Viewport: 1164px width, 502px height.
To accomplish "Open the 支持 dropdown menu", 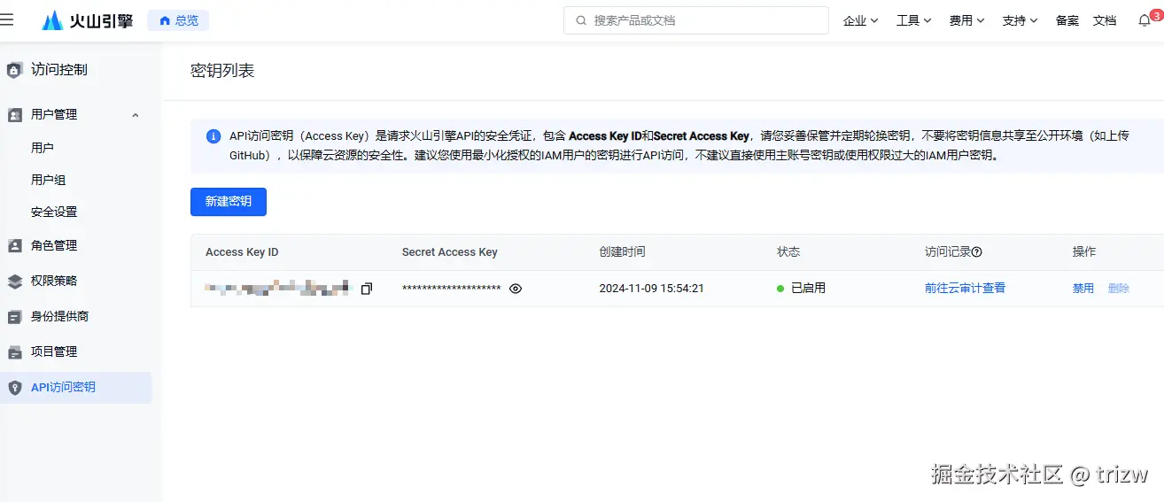I will 1020,20.
